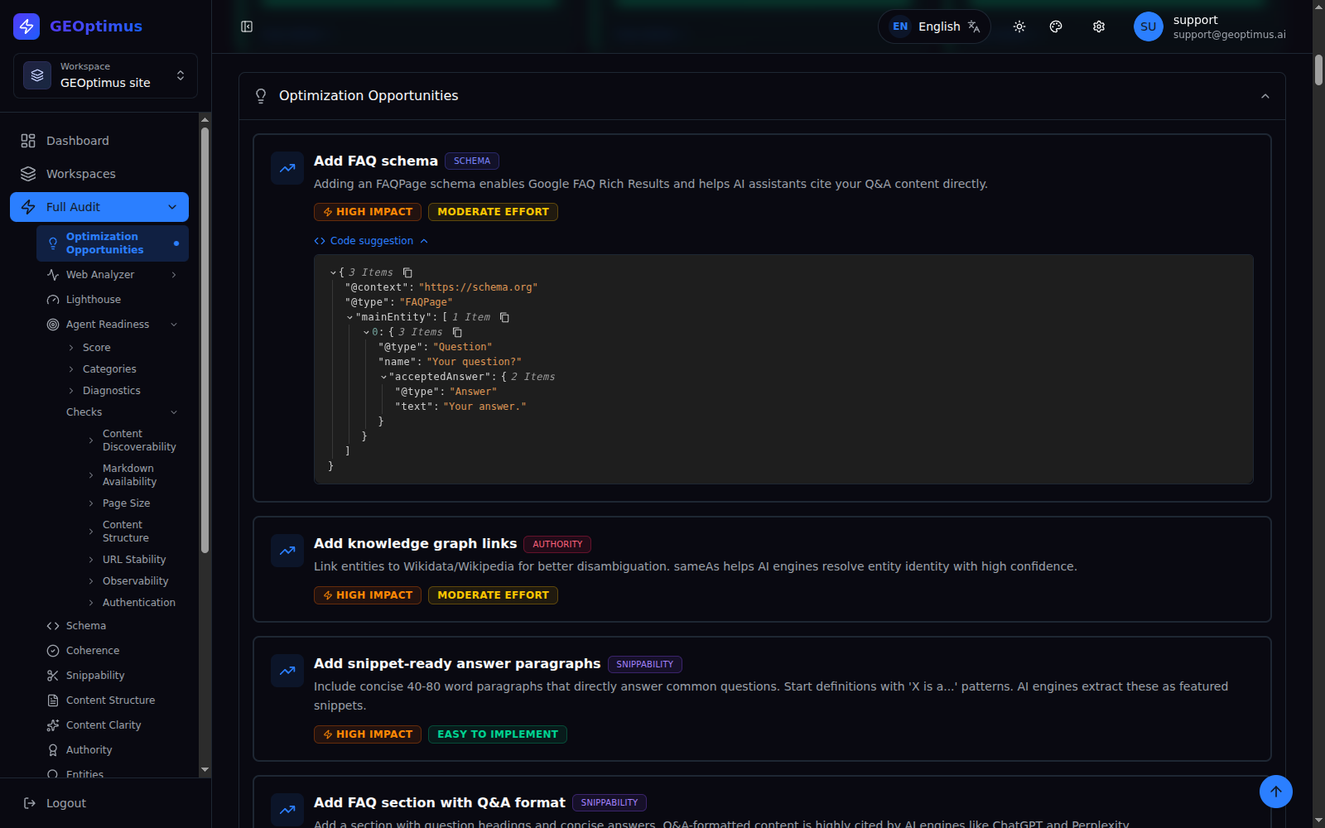The width and height of the screenshot is (1325, 828).
Task: Open the Coherence sidebar item
Action: pyautogui.click(x=113, y=651)
